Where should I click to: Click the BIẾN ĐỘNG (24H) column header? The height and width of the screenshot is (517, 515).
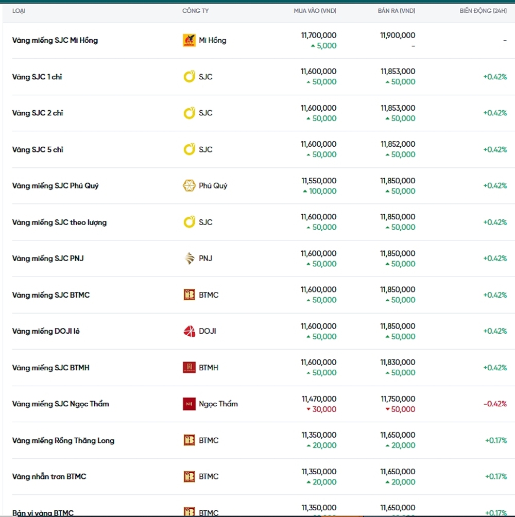[483, 11]
